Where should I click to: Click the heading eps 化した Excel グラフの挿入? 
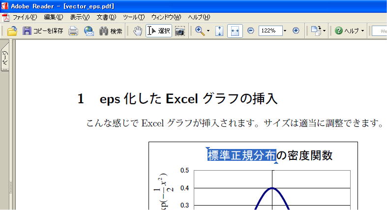click(188, 99)
